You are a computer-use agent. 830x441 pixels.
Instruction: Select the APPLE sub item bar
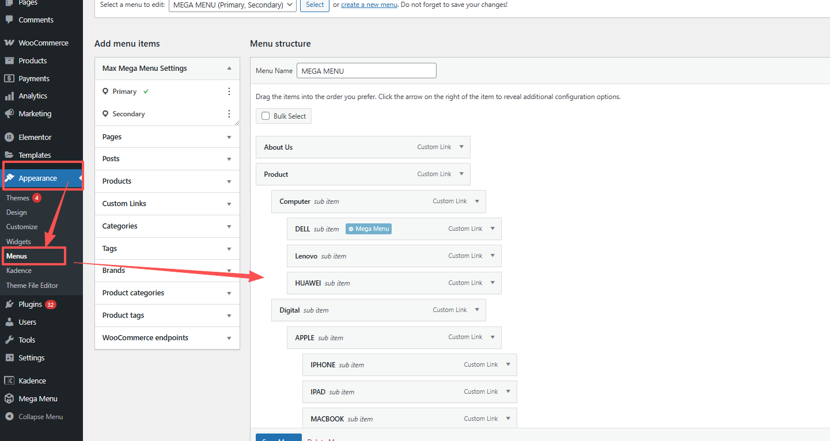click(394, 337)
